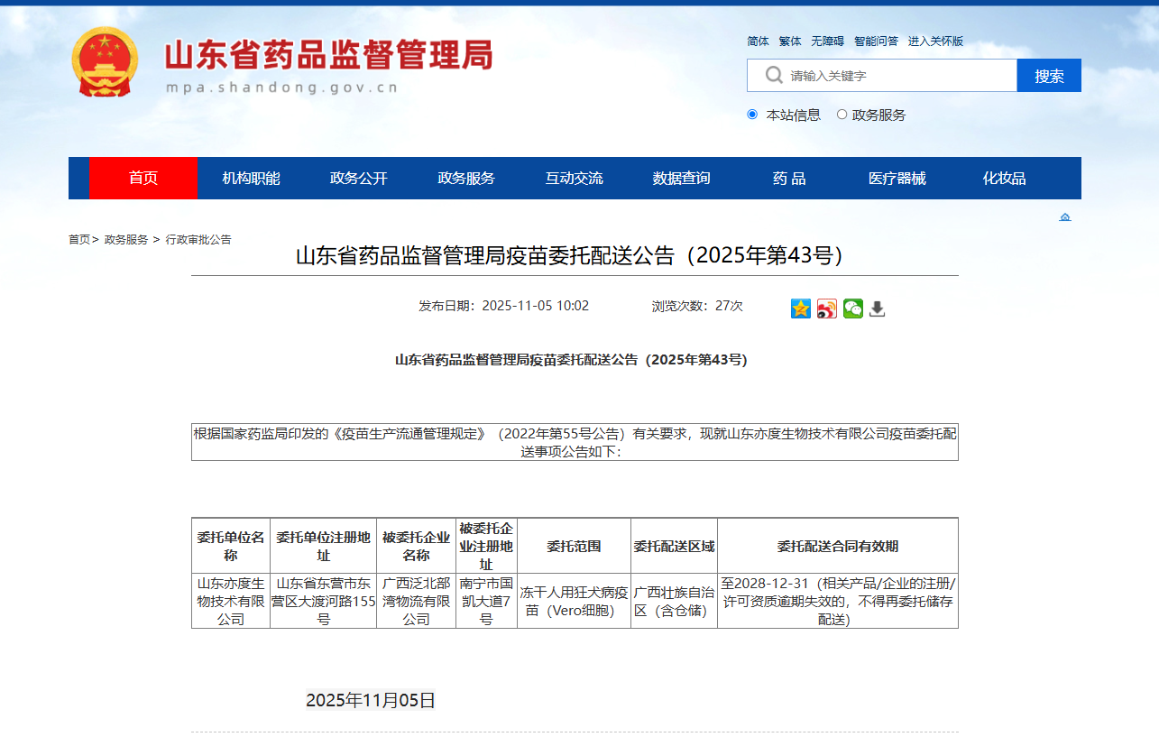Viewport: 1159px width, 737px height.
Task: Open 无障碍 accessibility mode link
Action: (x=827, y=41)
